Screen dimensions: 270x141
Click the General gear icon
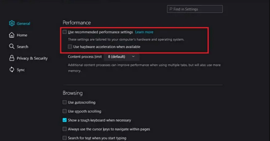pyautogui.click(x=12, y=23)
